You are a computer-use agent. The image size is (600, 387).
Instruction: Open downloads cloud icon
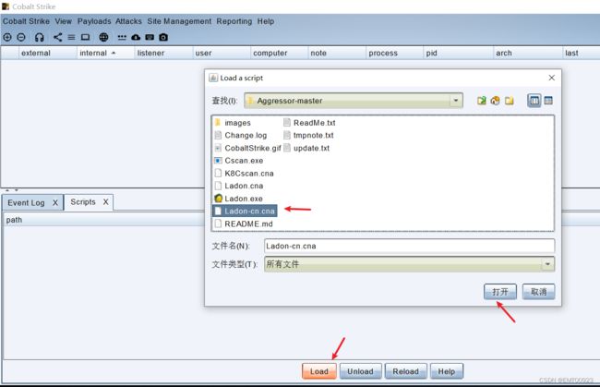[x=136, y=37]
